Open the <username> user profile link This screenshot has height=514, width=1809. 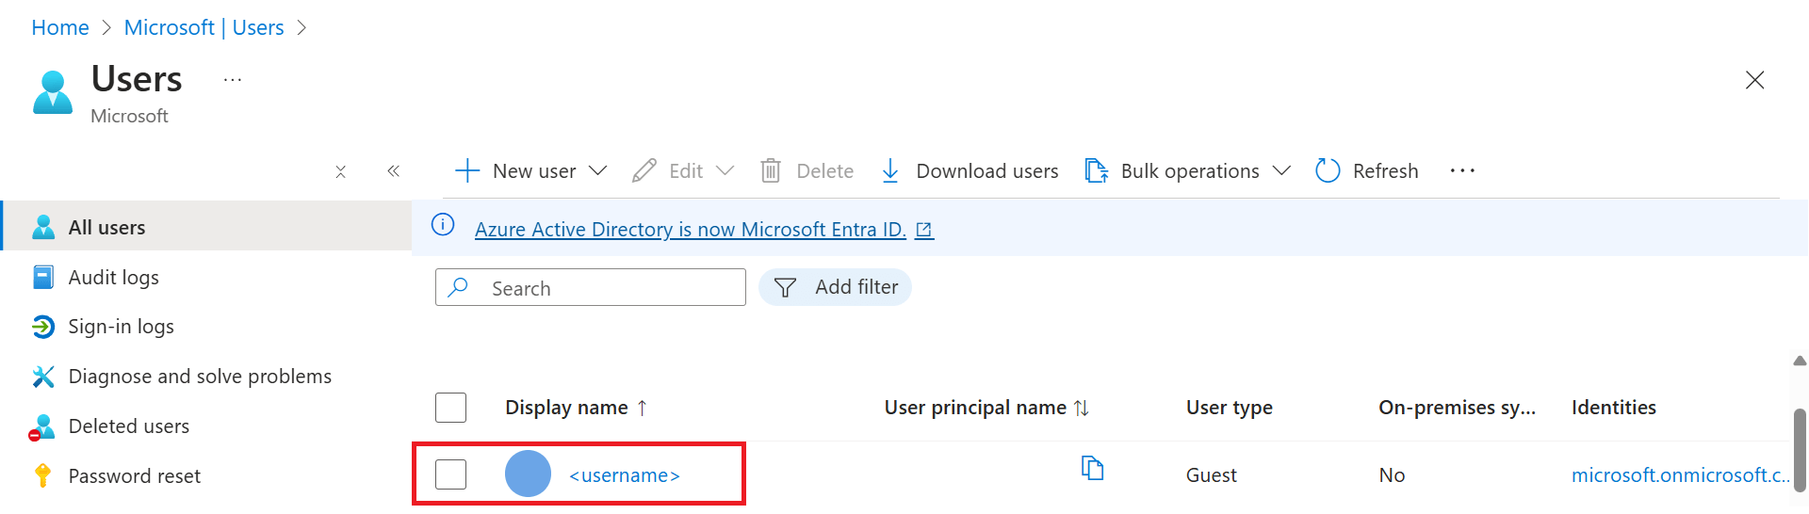click(x=624, y=475)
